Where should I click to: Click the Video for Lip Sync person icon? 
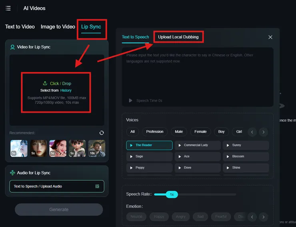point(12,47)
